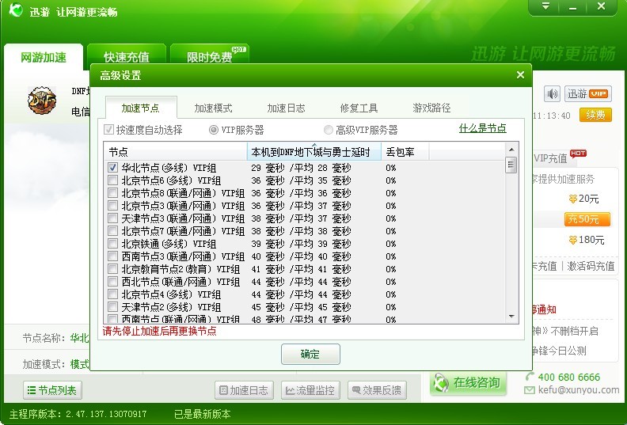The image size is (627, 425).
Task: Open the 节点列表 button
Action: tap(53, 390)
